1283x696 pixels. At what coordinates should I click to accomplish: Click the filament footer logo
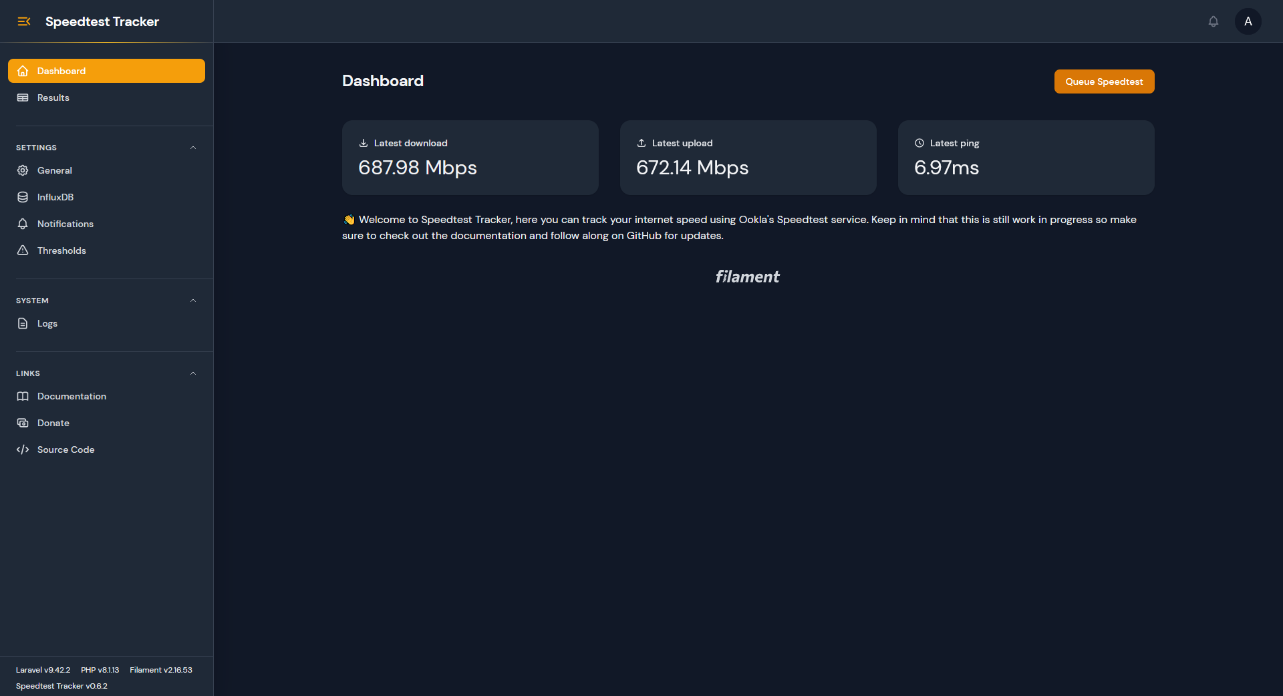point(748,277)
